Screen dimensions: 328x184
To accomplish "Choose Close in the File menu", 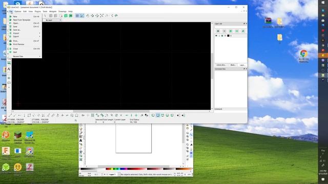I will click(25, 49).
